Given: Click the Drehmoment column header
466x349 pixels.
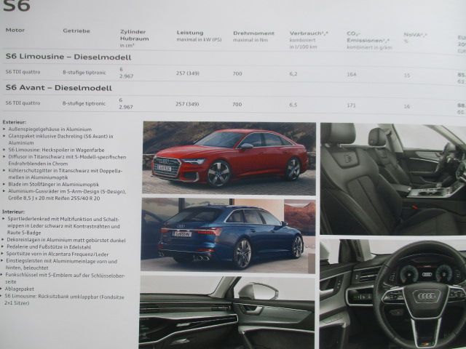Looking at the screenshot, I should click(252, 33).
